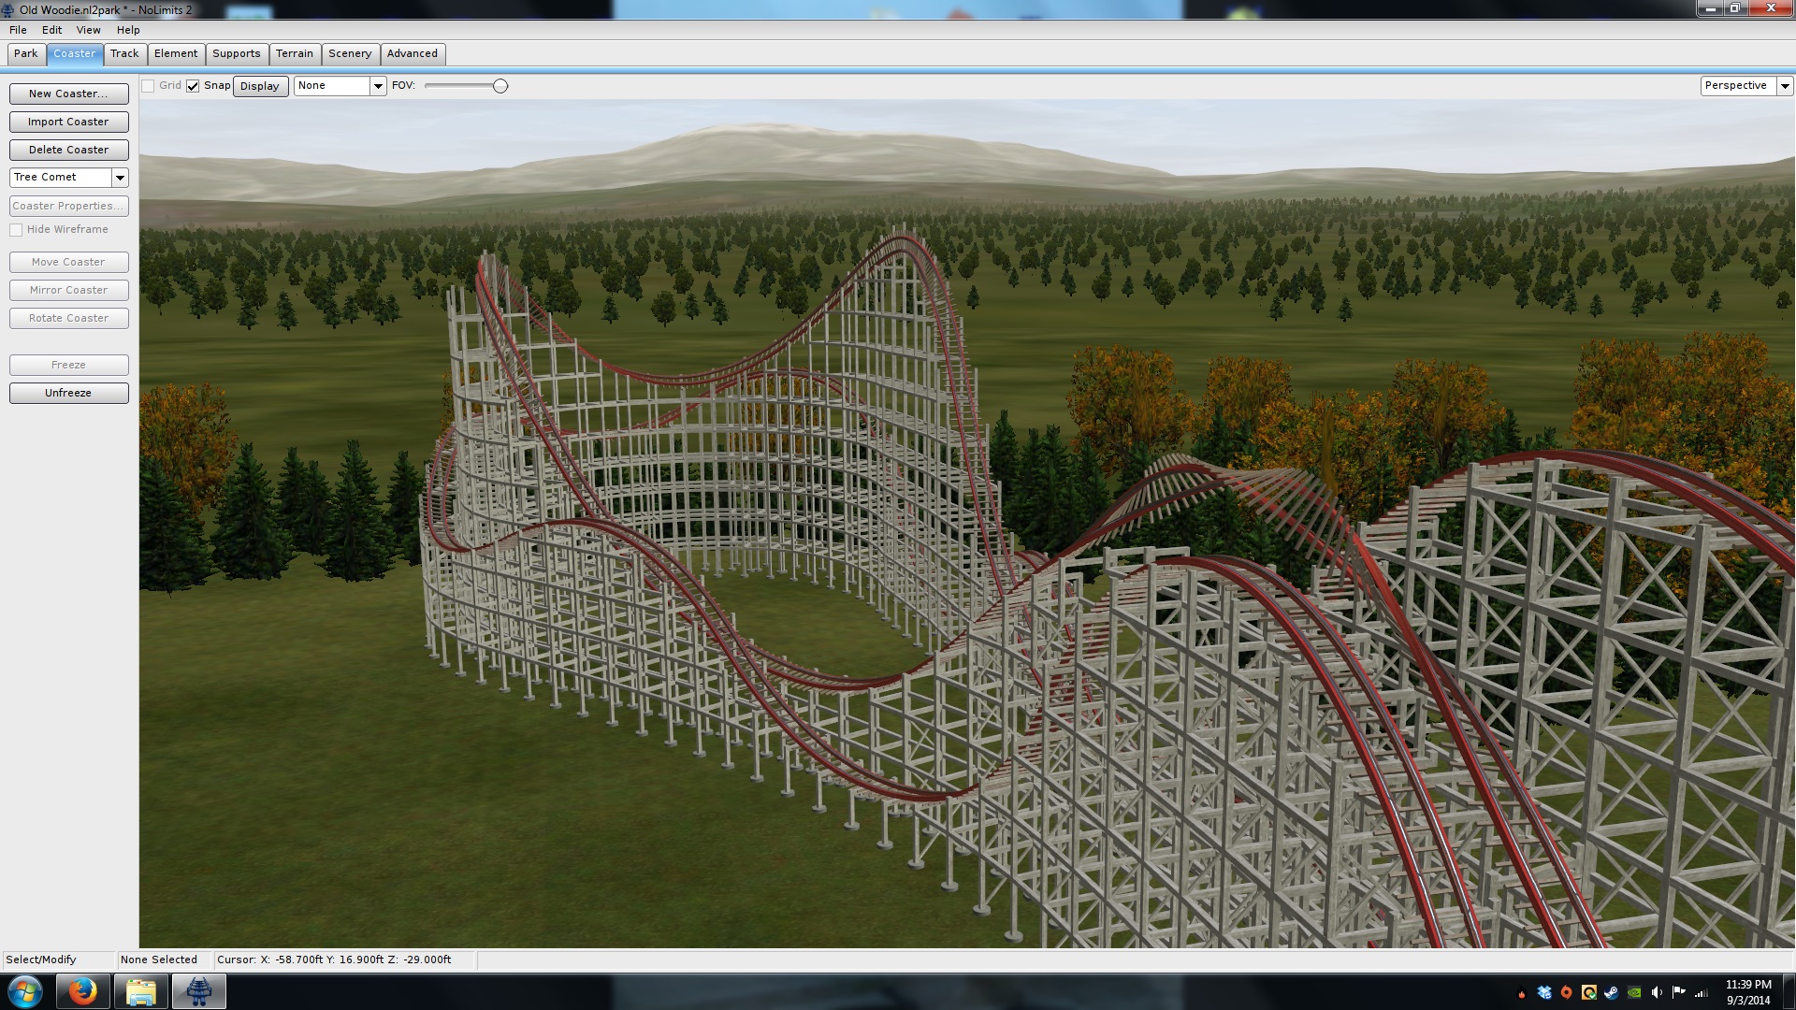Open Firefox from the taskbar
The image size is (1796, 1010).
tap(82, 991)
